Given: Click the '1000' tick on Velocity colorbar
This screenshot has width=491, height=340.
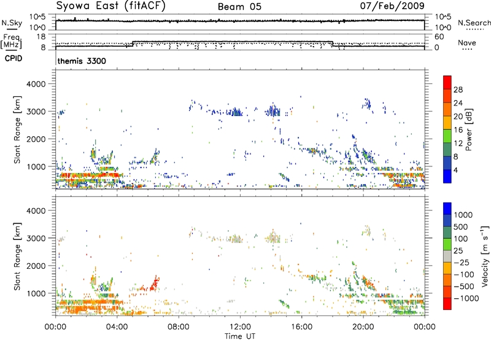Looking at the screenshot, I should pyautogui.click(x=463, y=215).
